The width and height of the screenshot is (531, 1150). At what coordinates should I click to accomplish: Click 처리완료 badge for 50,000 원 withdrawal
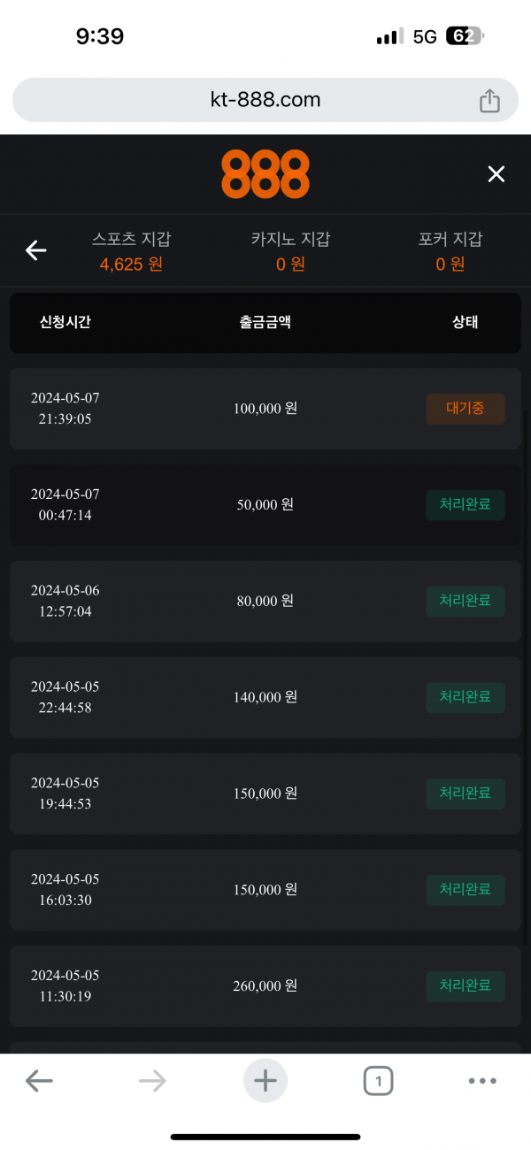(466, 505)
